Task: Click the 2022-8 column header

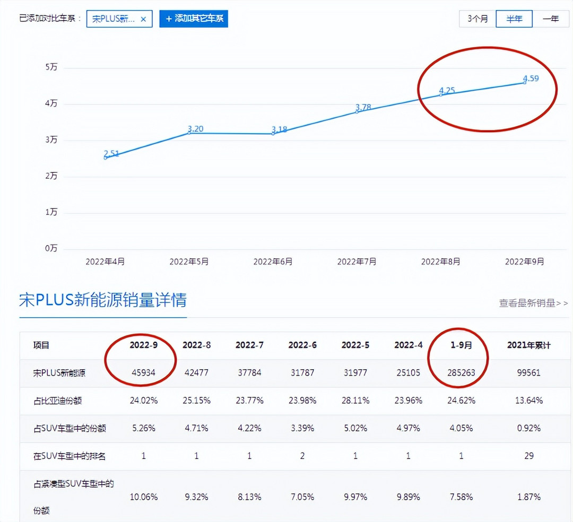Action: pyautogui.click(x=197, y=345)
